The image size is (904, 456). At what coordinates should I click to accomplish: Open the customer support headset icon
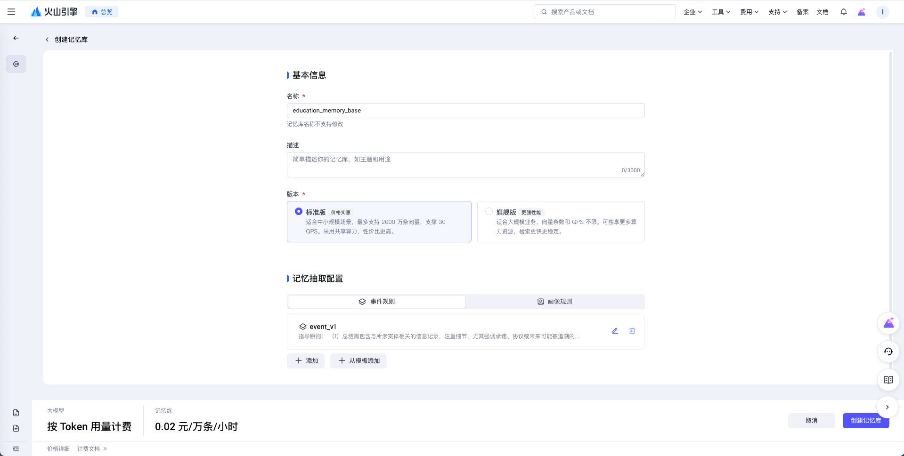[888, 352]
